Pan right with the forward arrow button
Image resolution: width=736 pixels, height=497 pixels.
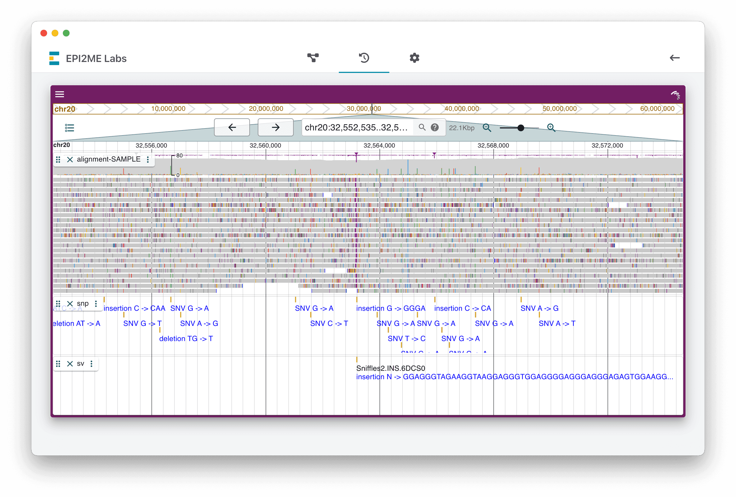pyautogui.click(x=275, y=127)
